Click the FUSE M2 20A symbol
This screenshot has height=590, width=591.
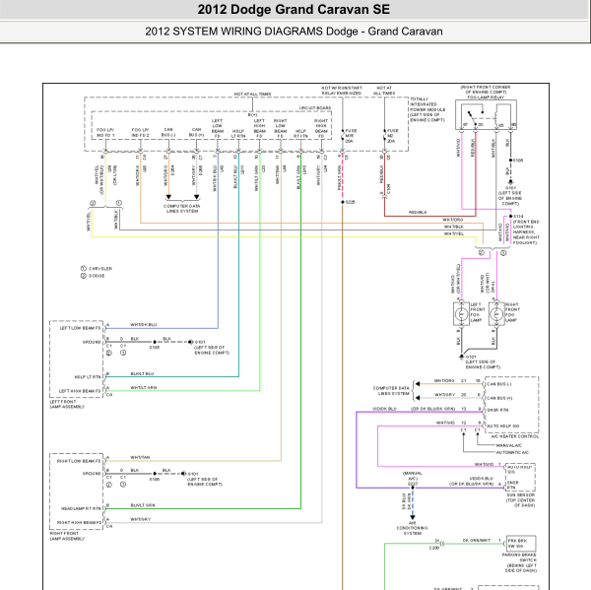tap(384, 136)
